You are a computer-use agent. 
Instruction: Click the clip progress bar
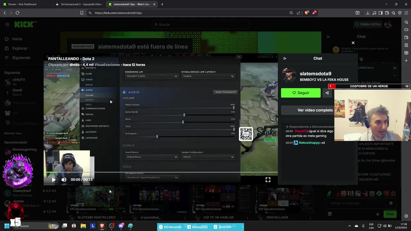coord(161,173)
